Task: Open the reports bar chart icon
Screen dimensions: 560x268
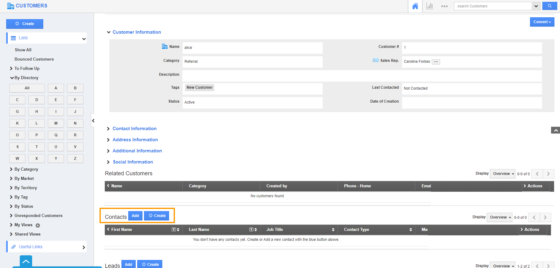Action: [x=430, y=6]
